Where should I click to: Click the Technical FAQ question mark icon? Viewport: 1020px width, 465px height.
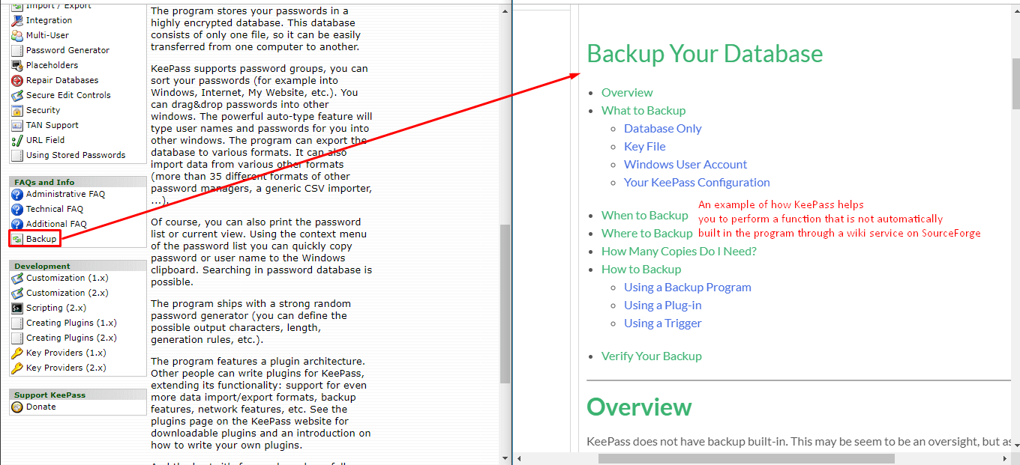click(17, 209)
